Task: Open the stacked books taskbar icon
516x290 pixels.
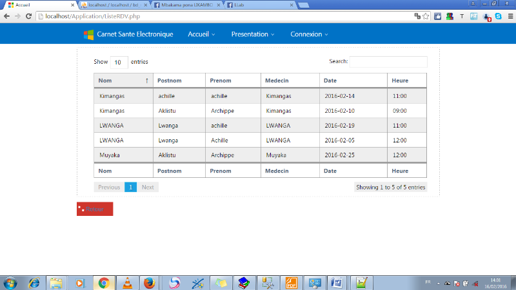Action: click(244, 283)
